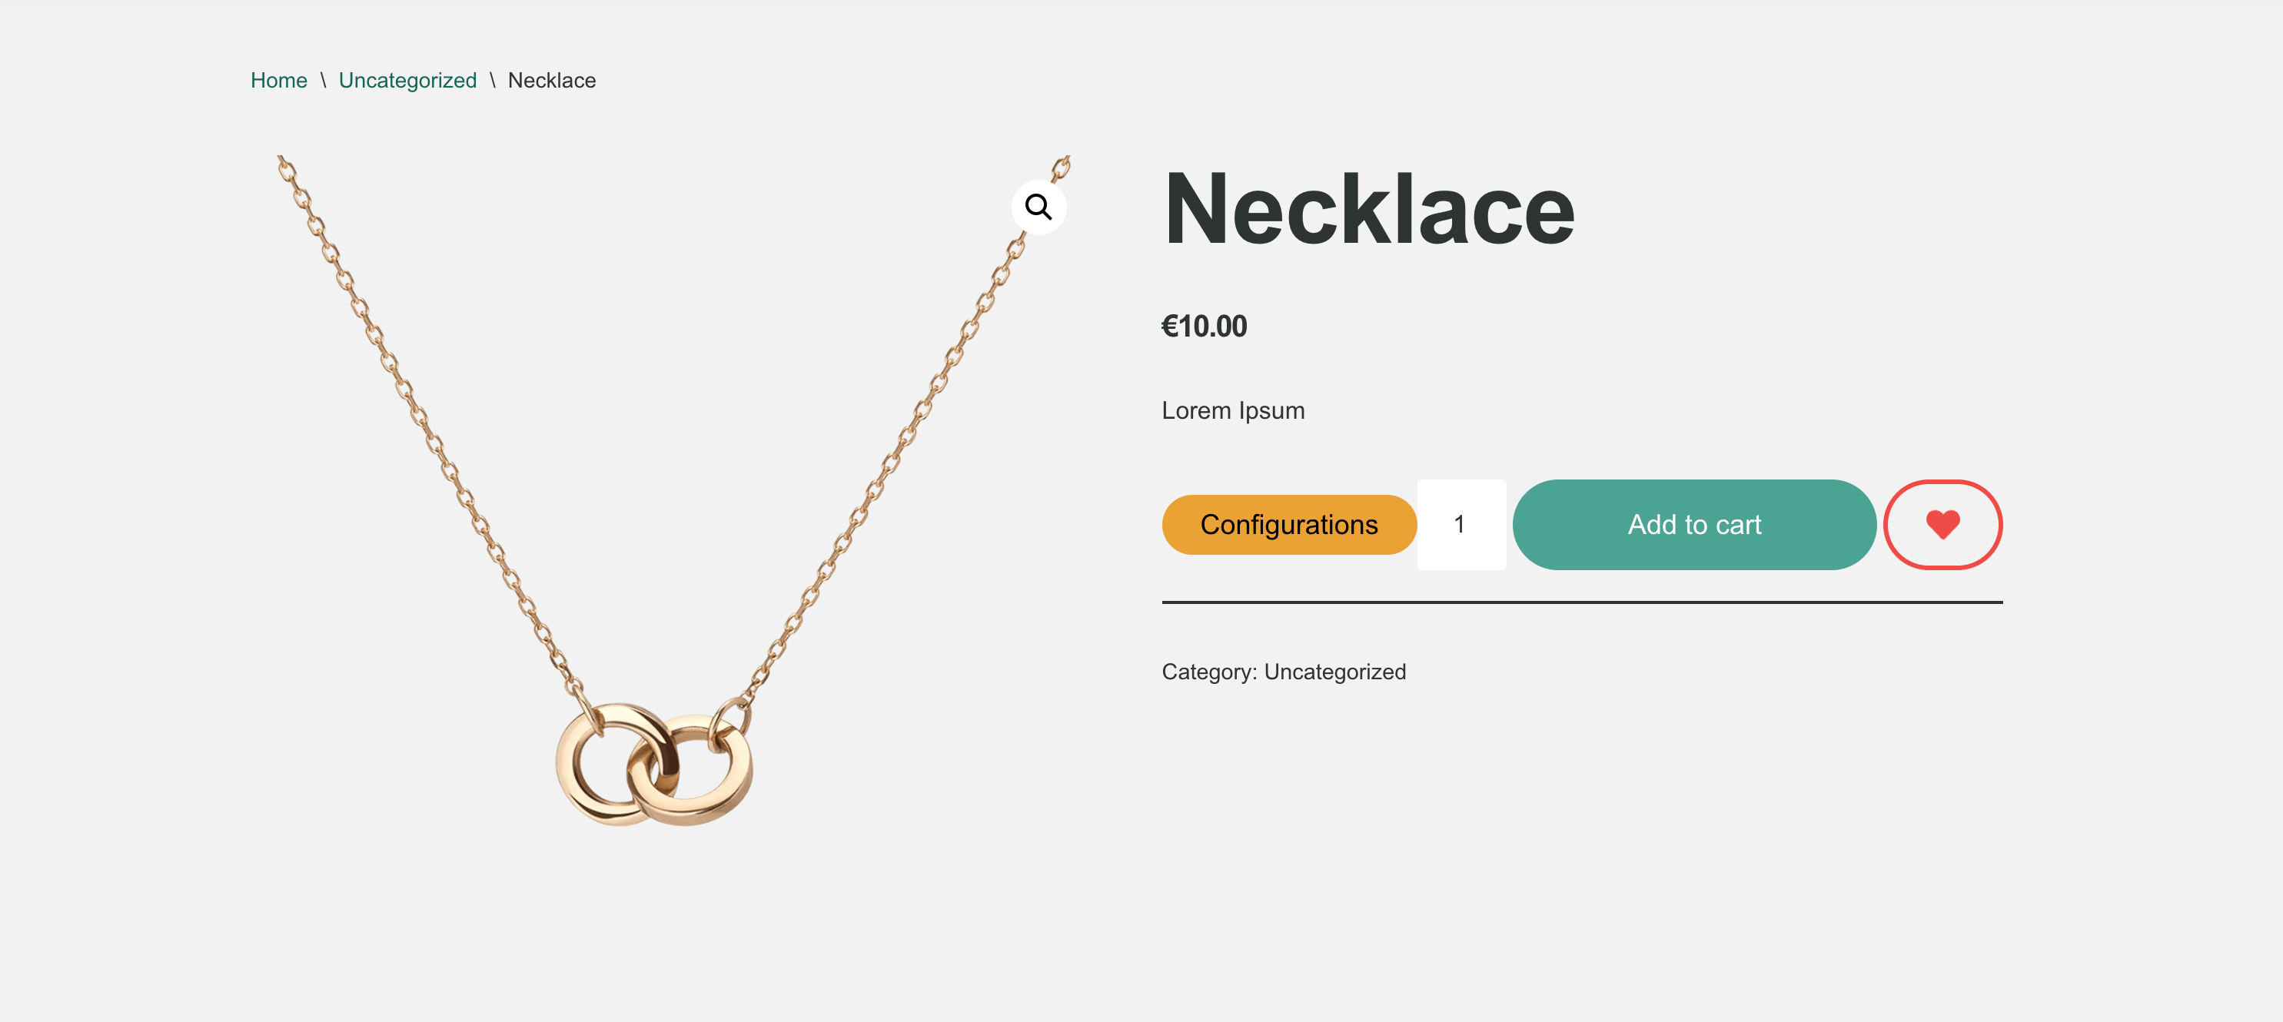Click the dark divider line below cart buttons

pyautogui.click(x=1582, y=602)
